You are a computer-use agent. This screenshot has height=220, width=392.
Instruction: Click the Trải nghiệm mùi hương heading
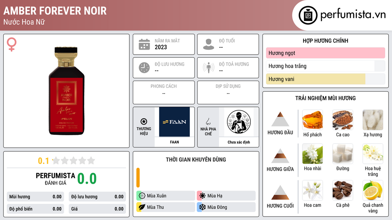(325, 98)
